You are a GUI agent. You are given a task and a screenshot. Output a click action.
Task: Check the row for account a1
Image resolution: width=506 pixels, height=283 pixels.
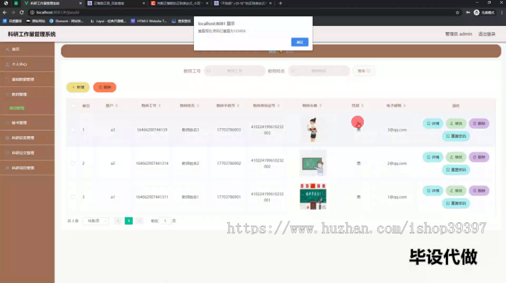(x=73, y=197)
